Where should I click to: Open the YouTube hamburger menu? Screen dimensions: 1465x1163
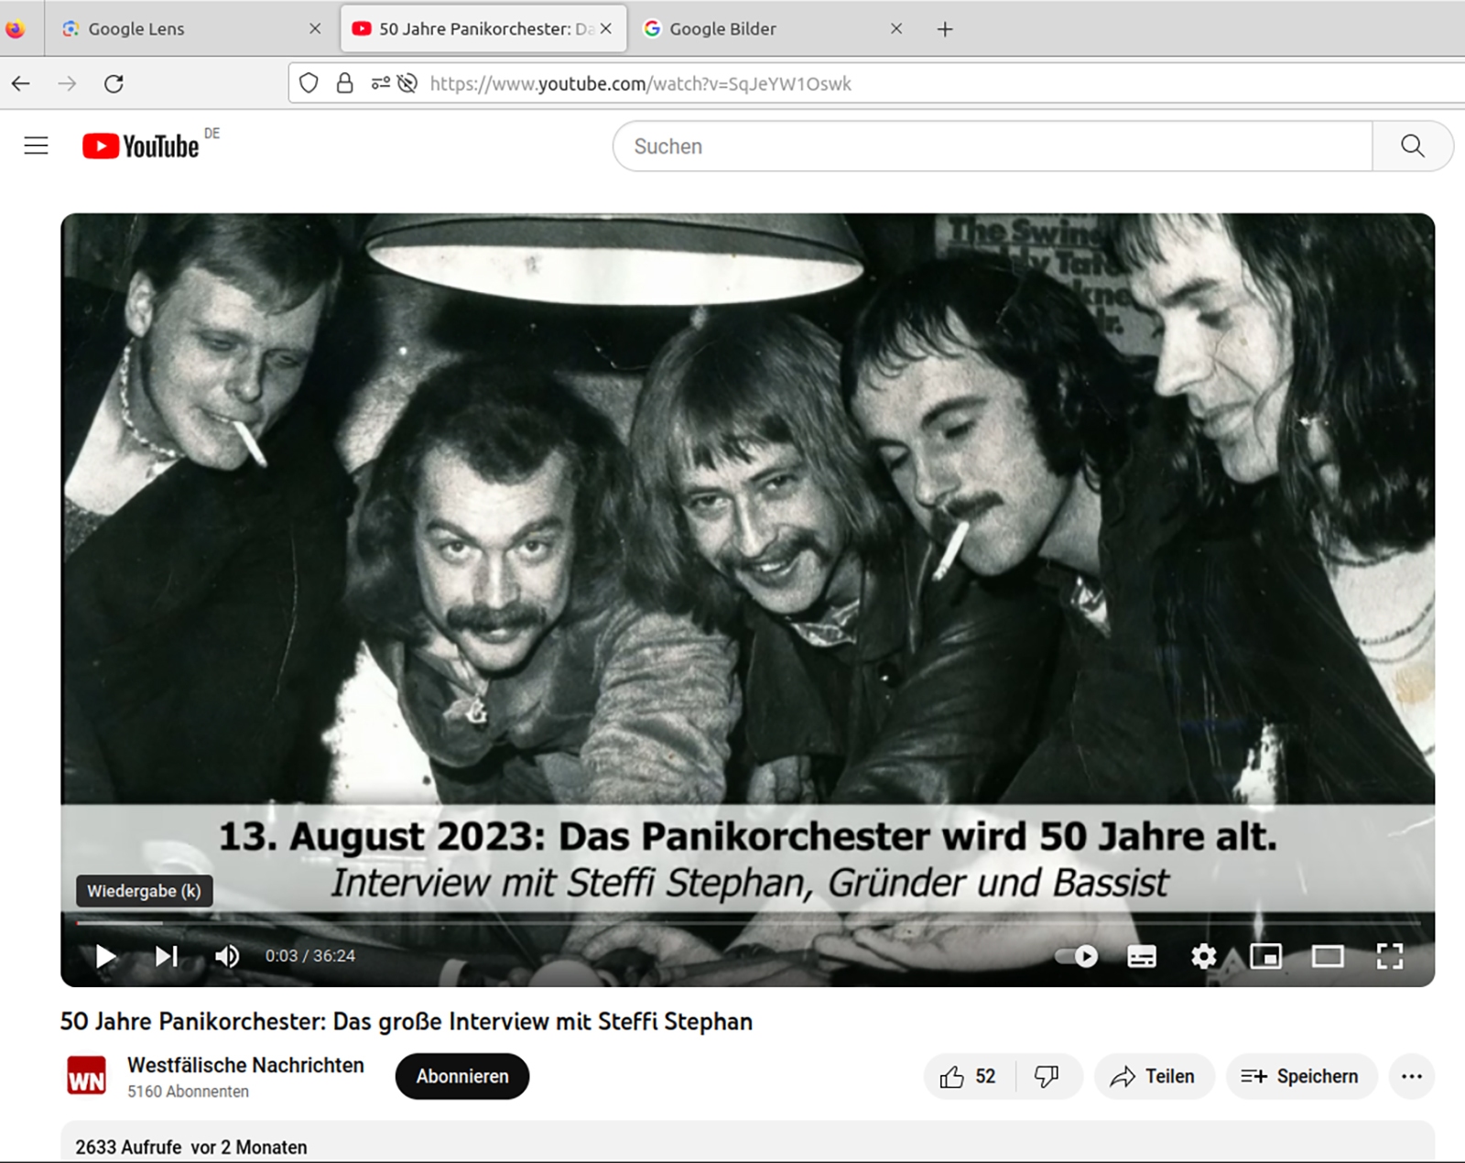[x=36, y=146]
